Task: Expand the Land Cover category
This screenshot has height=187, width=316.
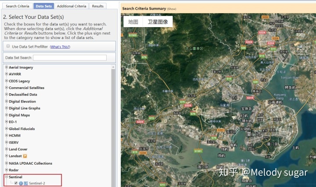Action: [7, 149]
